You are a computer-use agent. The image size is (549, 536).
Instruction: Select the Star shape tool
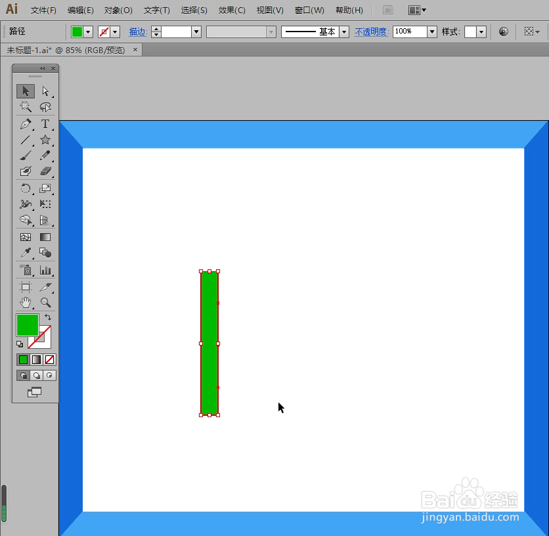45,140
